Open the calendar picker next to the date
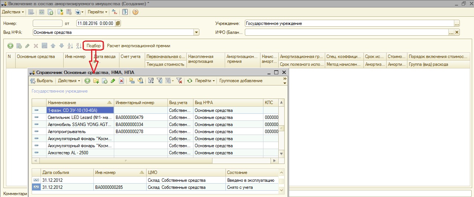The width and height of the screenshot is (474, 197). (118, 23)
